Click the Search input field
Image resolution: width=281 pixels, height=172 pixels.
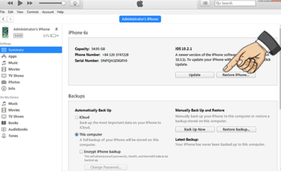tap(235, 3)
